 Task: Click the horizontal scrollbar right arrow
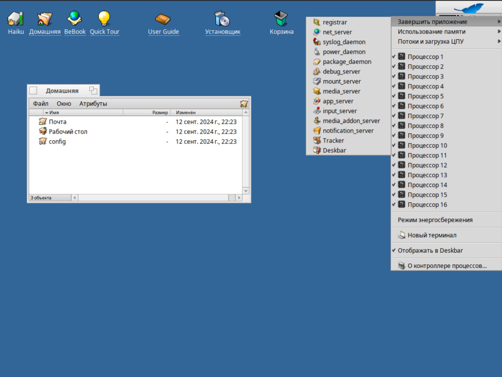239,198
